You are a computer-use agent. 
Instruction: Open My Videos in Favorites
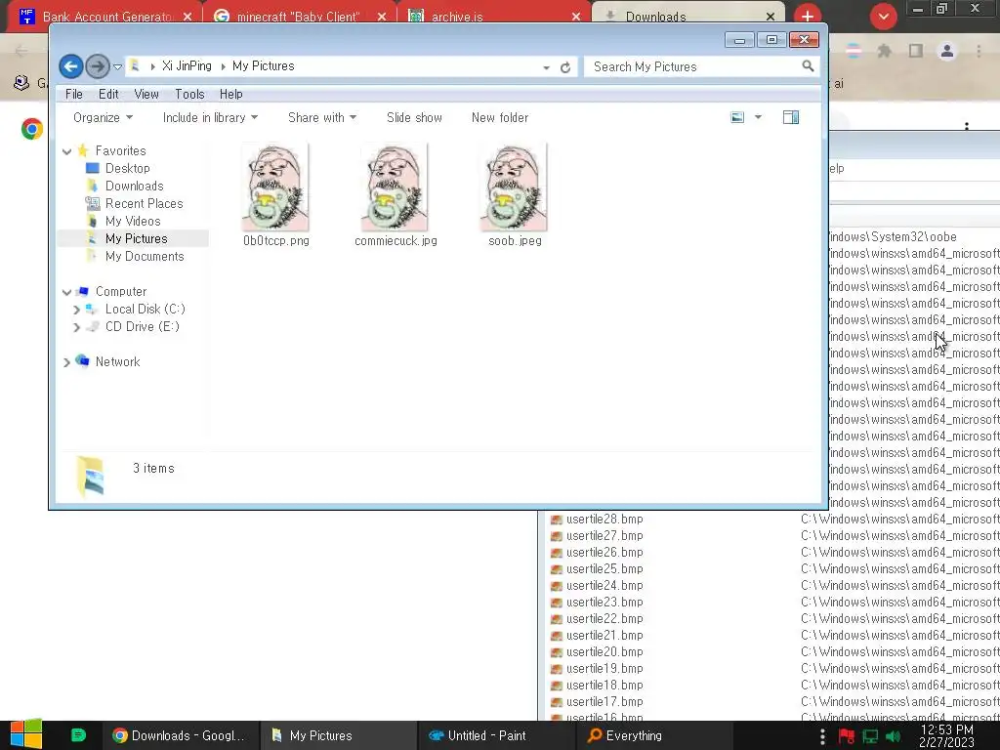pyautogui.click(x=133, y=221)
